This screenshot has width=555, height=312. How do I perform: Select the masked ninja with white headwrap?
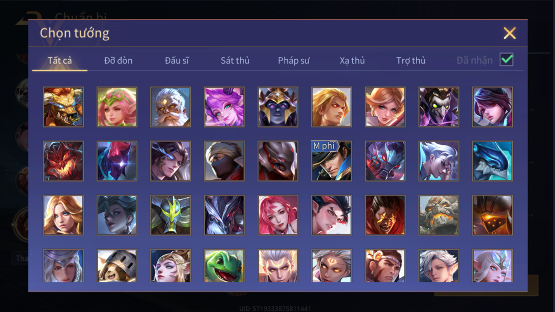224,161
